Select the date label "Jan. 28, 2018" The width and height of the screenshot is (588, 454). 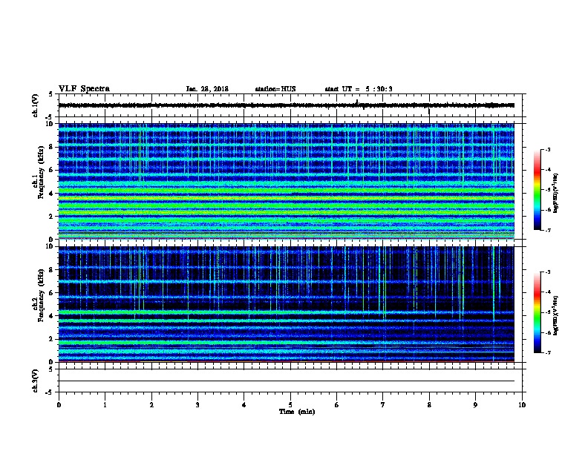[x=207, y=89]
